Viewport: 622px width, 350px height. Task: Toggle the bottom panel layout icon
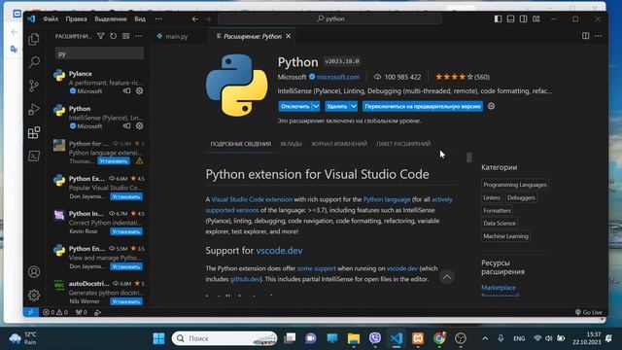point(510,18)
